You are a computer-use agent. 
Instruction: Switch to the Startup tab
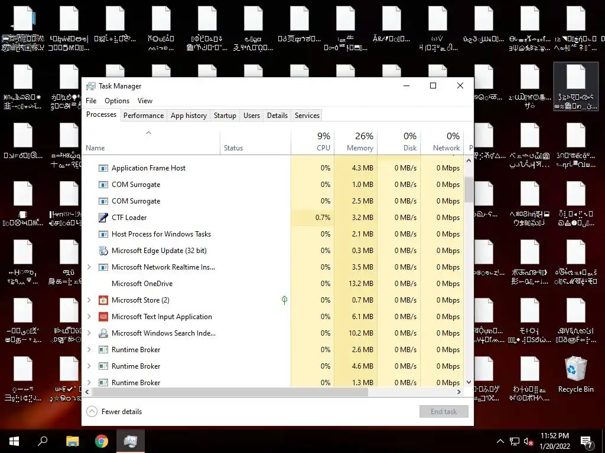pos(225,116)
